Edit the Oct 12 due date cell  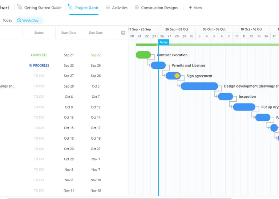coord(96,107)
